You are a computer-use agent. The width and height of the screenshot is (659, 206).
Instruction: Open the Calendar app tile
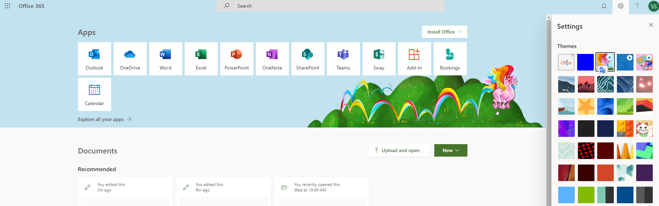click(x=95, y=94)
